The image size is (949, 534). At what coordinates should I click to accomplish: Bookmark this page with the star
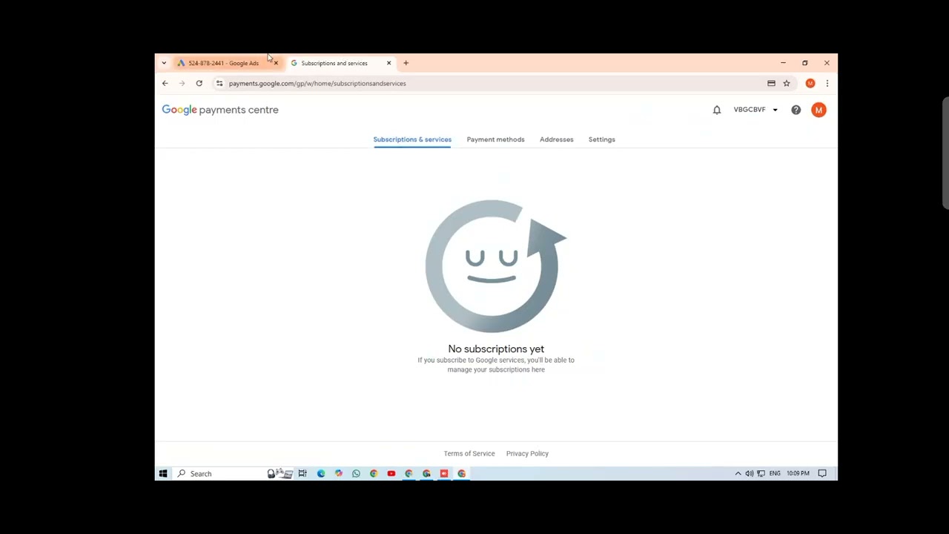pos(787,83)
